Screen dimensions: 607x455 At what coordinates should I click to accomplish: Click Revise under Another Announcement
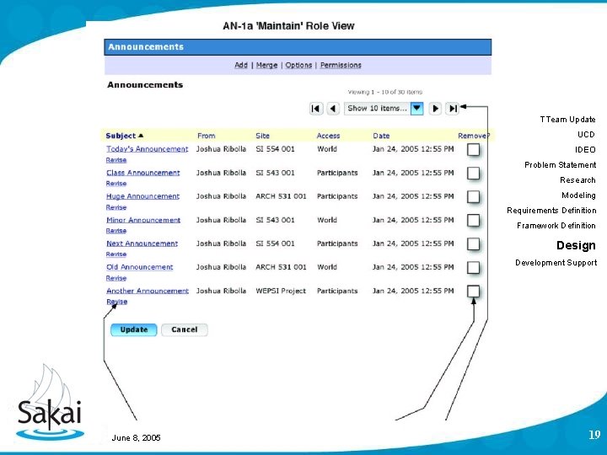pyautogui.click(x=116, y=302)
